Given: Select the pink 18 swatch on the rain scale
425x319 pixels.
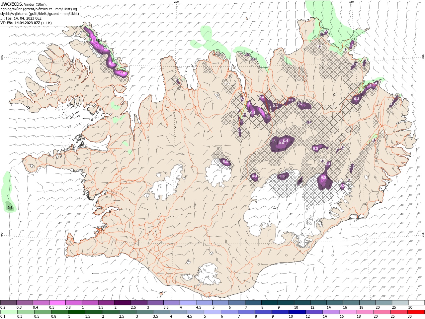Looking at the screenshot, I should coord(365,312).
